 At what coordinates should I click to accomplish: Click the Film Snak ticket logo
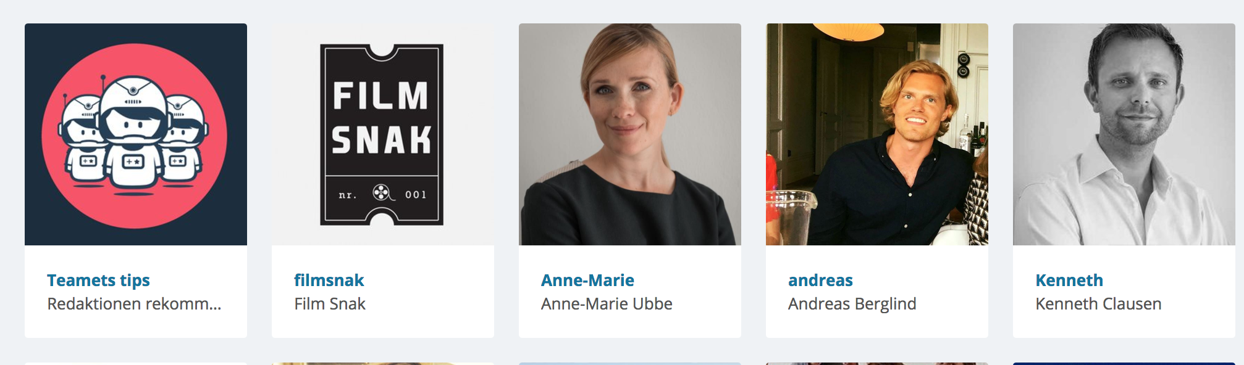tap(382, 134)
